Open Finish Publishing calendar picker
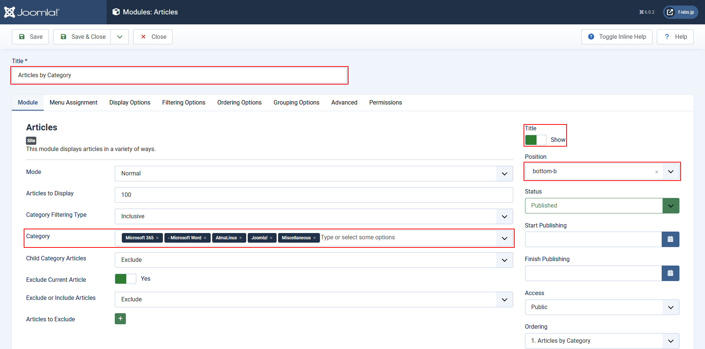Viewport: 705px width, 349px height. click(670, 273)
